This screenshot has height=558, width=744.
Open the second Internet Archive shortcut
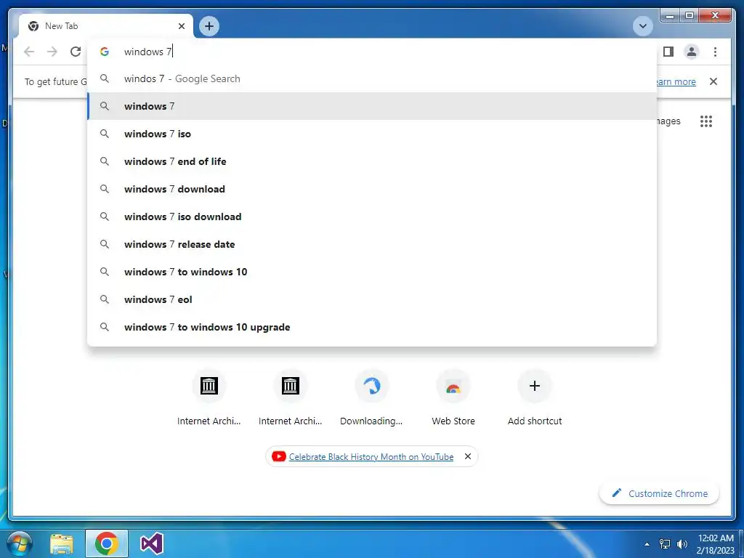pyautogui.click(x=291, y=397)
